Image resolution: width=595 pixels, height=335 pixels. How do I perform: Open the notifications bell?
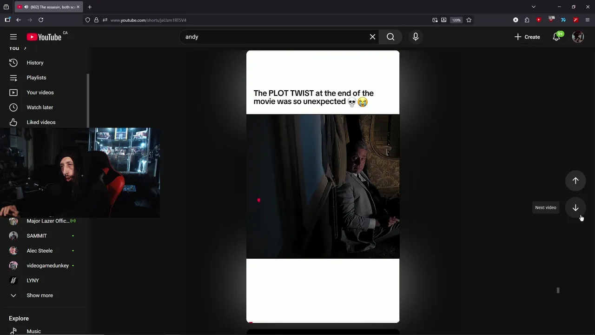[x=556, y=37]
